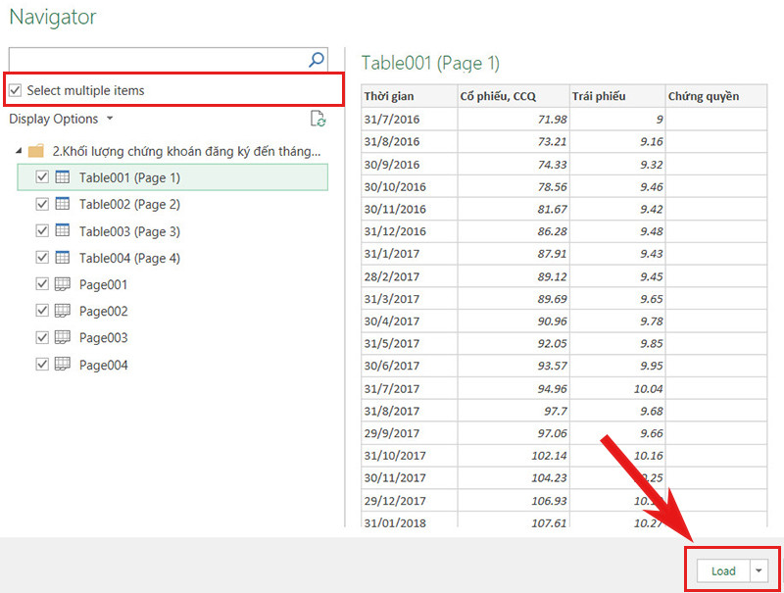
Task: Click the Page001 sheet icon
Action: (x=63, y=284)
